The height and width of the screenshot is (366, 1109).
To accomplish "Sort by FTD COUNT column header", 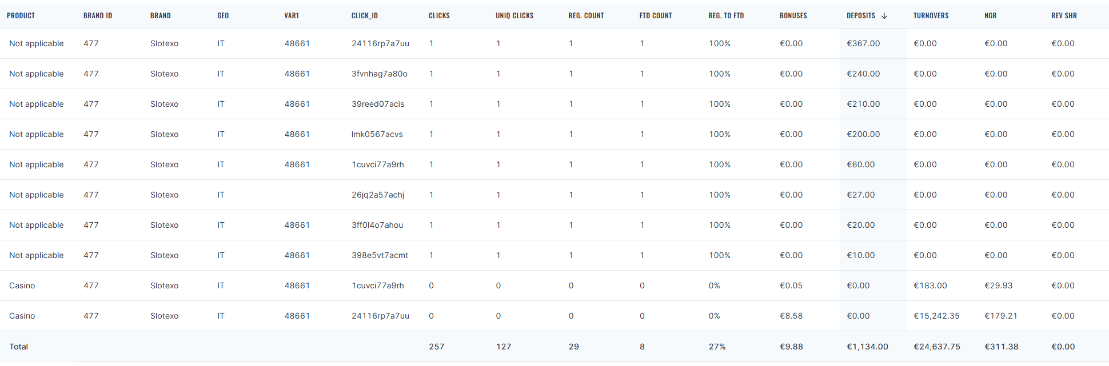I will click(656, 16).
